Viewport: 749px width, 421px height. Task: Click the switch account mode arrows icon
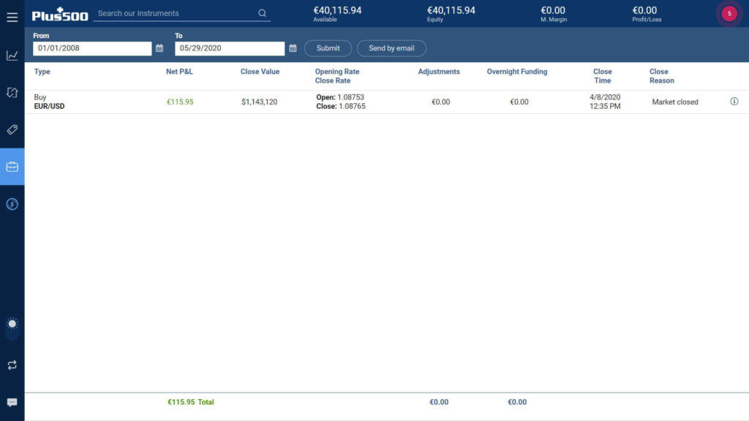(x=12, y=365)
